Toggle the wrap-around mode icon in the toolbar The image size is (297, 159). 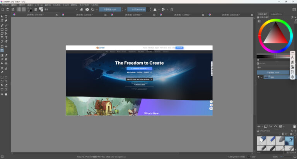click(x=172, y=9)
